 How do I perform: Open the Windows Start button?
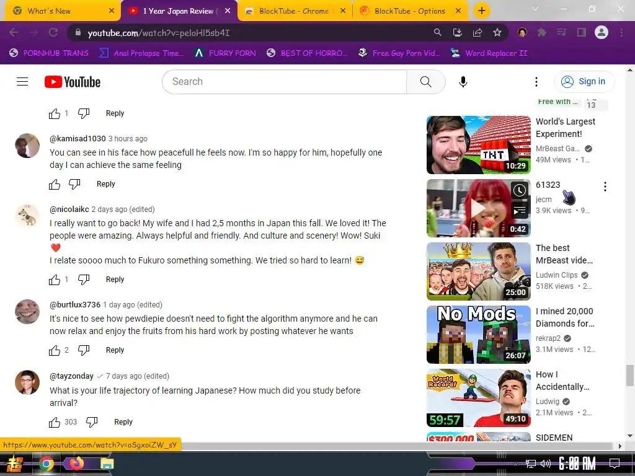click(15, 464)
